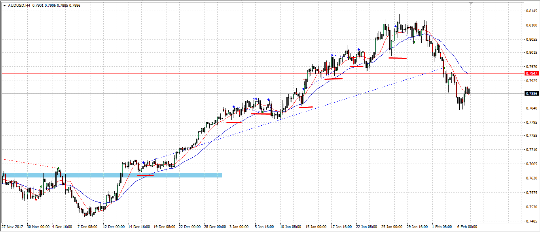Click the 0.7530 price scale label

[x=532, y=206]
